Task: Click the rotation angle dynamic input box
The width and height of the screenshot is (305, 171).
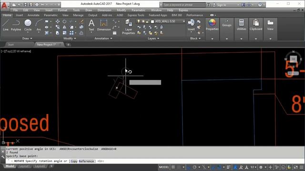Action: click(x=145, y=82)
